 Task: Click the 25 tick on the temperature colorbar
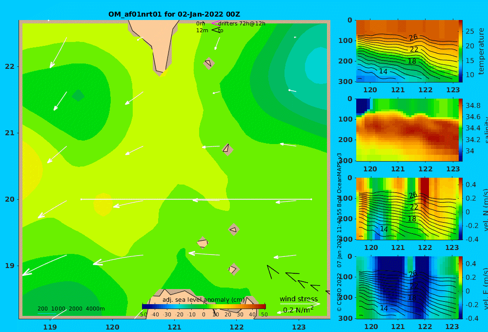[470, 31]
